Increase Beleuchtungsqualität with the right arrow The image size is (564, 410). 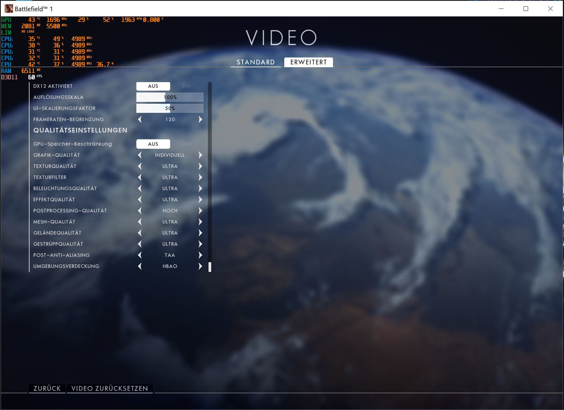point(200,189)
